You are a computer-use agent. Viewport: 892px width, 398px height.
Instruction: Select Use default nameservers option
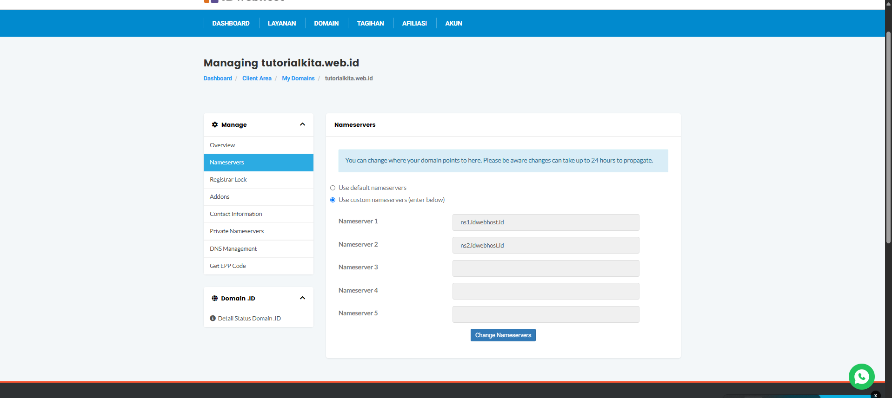[333, 188]
